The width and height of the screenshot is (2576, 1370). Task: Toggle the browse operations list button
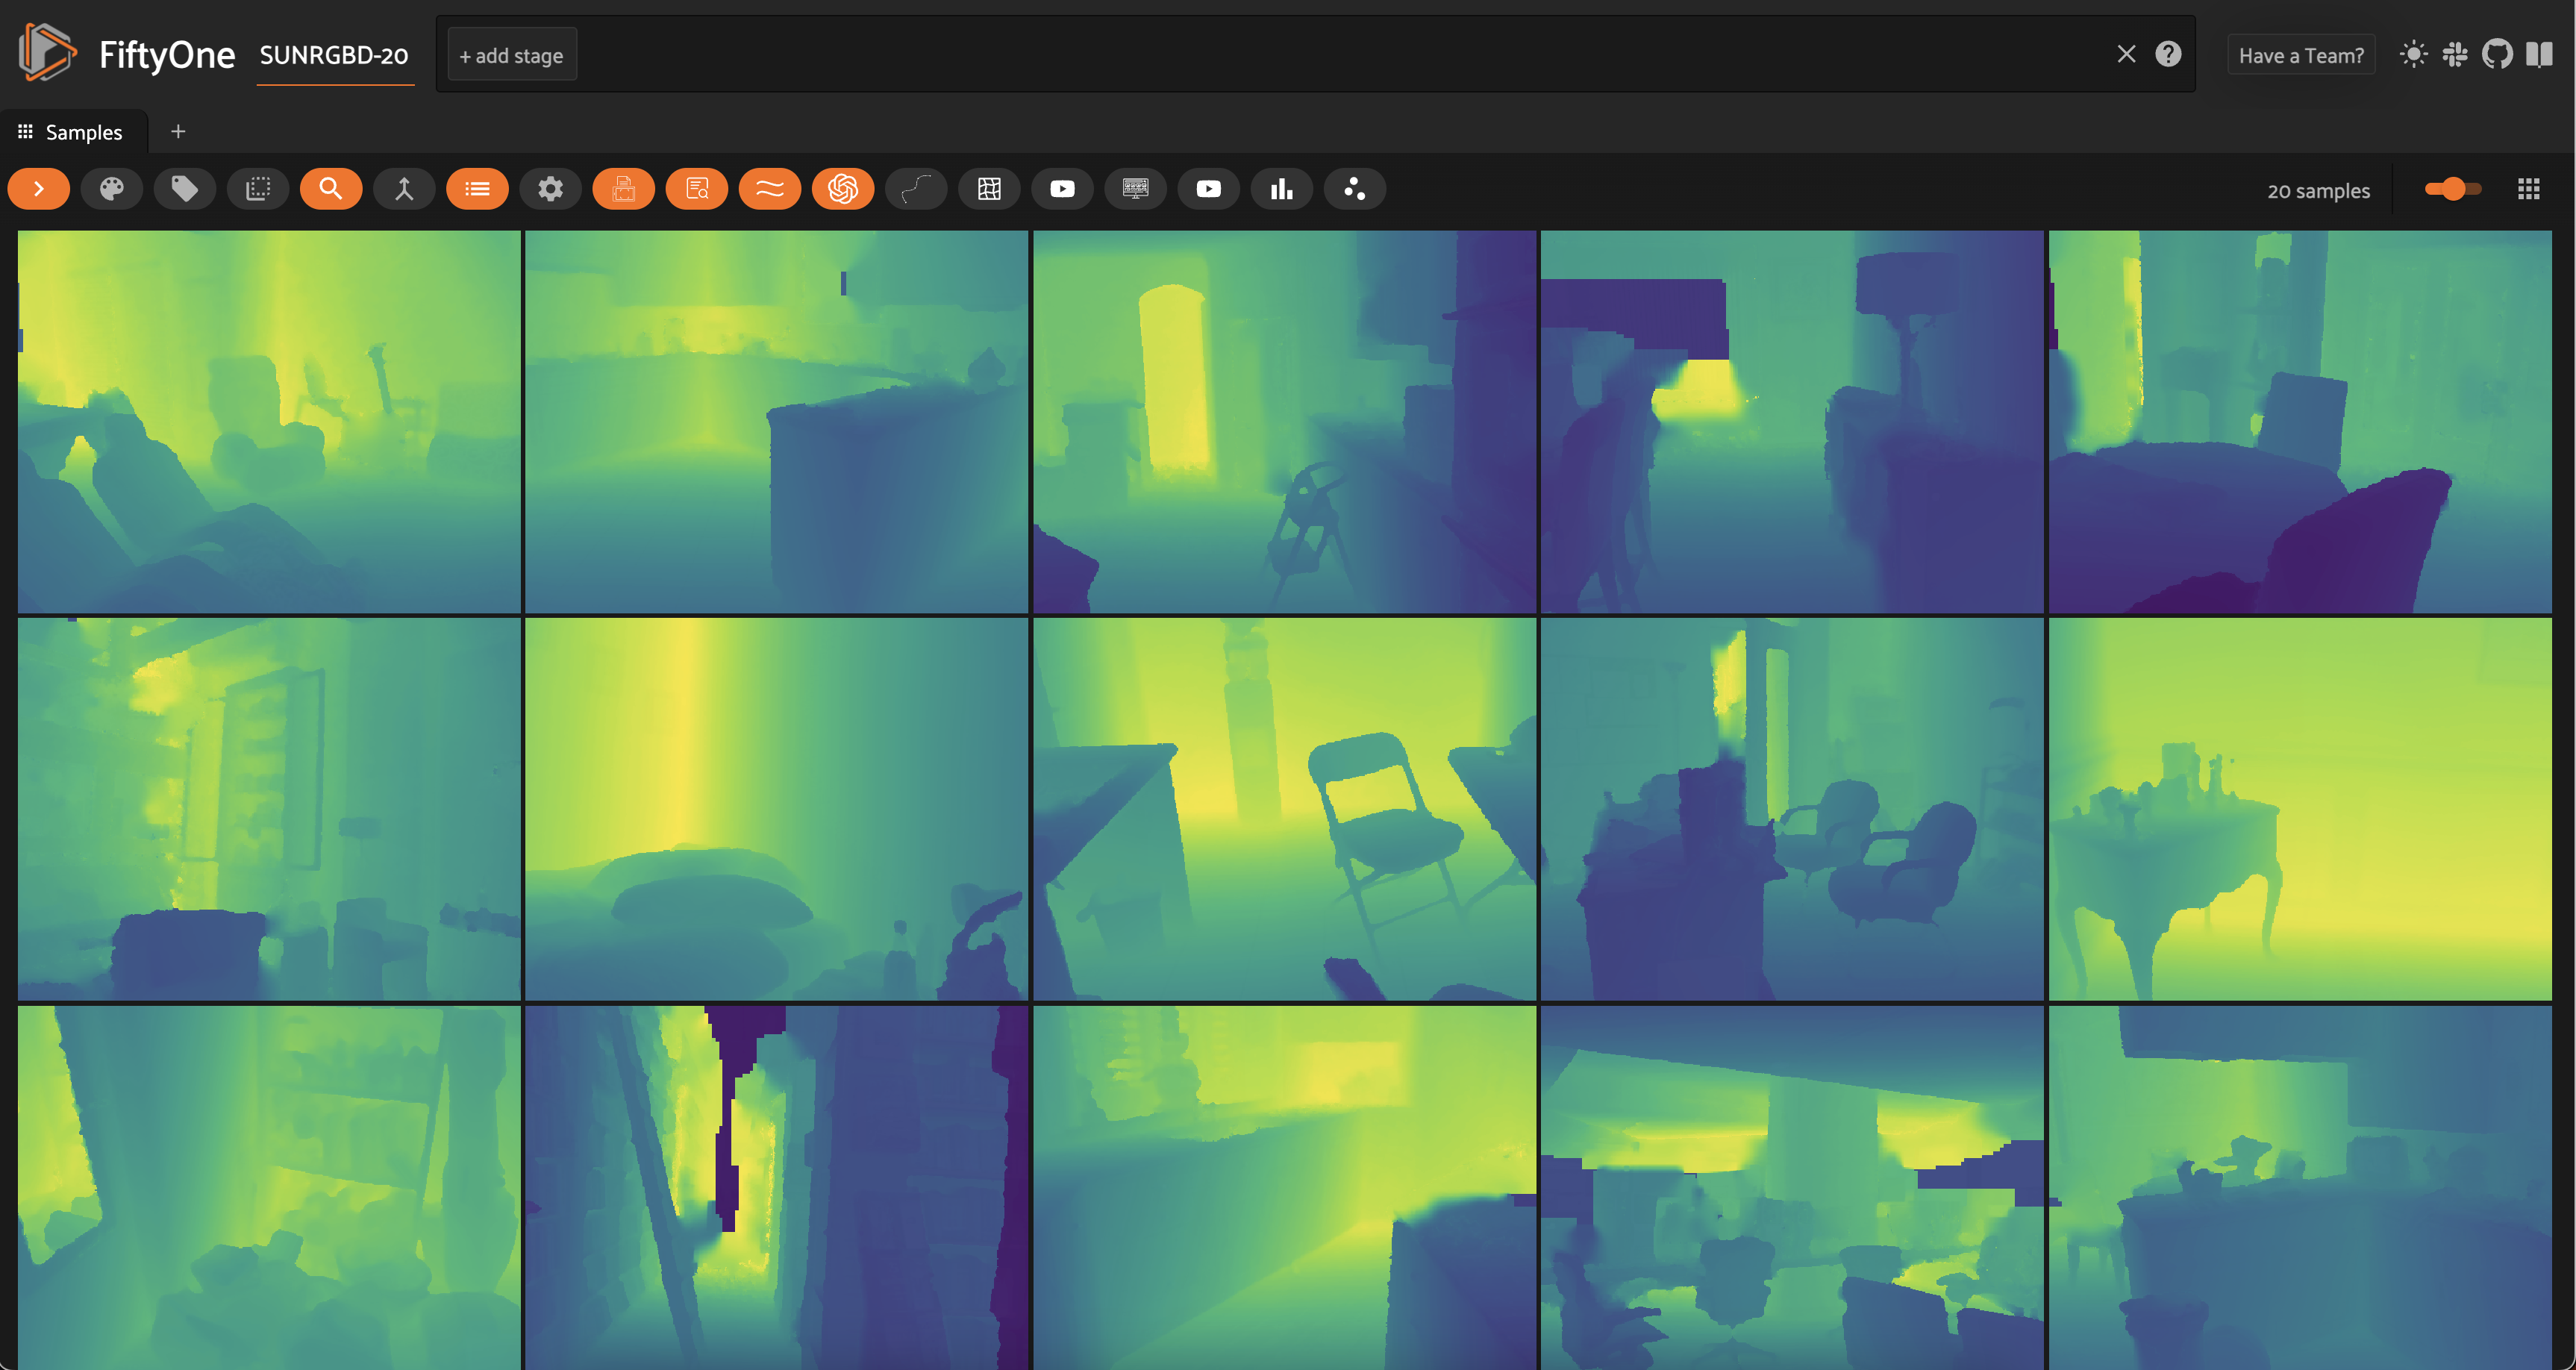[477, 189]
